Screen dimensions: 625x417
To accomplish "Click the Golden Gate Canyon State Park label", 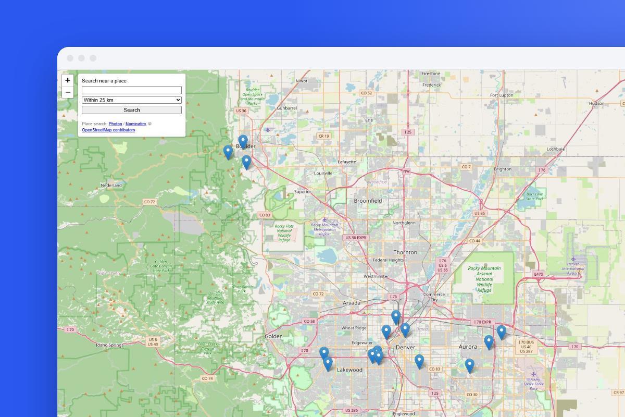I will 161,266.
